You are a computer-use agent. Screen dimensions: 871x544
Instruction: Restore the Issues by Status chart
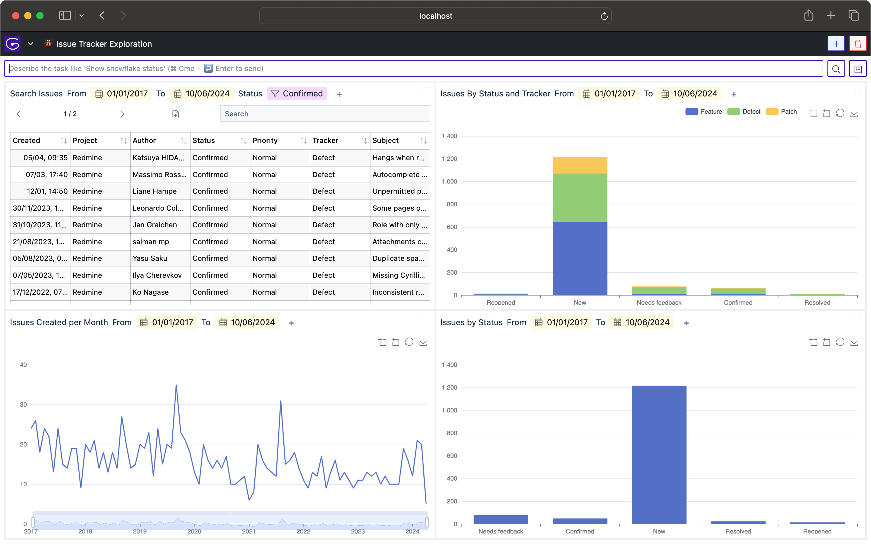tap(840, 342)
